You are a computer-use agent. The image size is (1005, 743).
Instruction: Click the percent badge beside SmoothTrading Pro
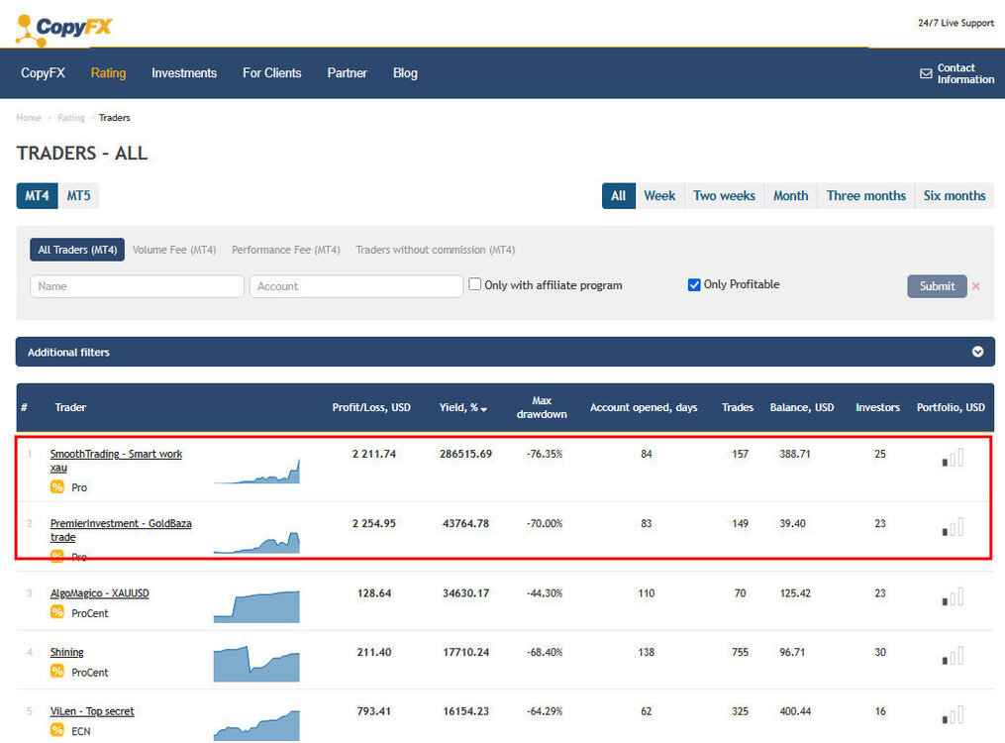coord(57,487)
